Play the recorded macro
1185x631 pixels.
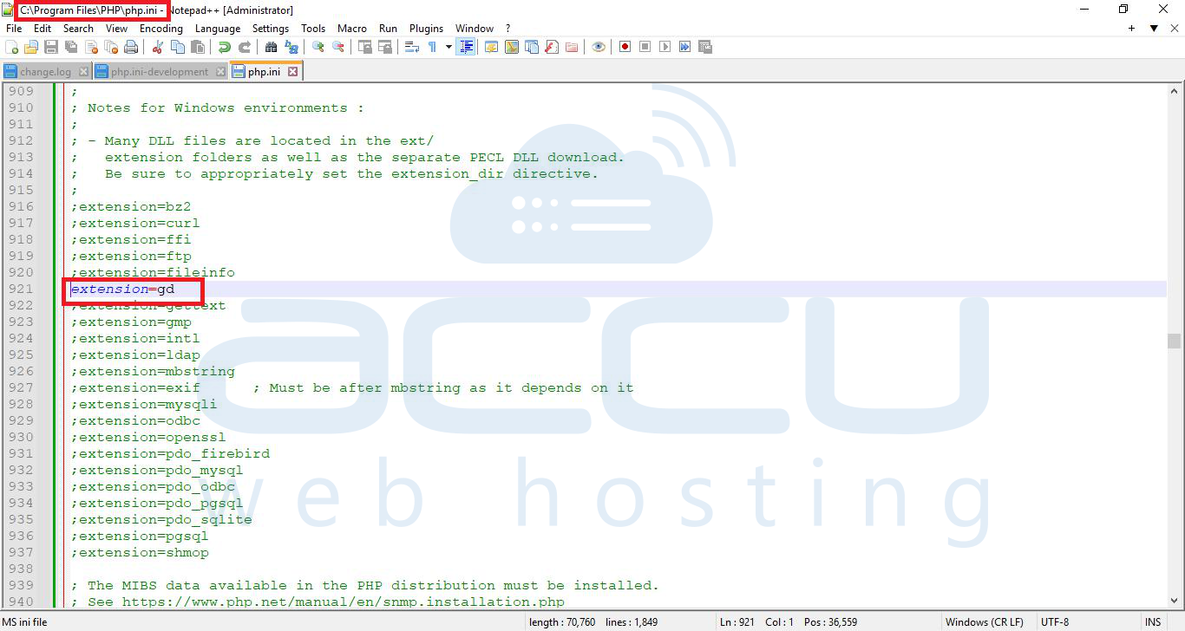[665, 47]
